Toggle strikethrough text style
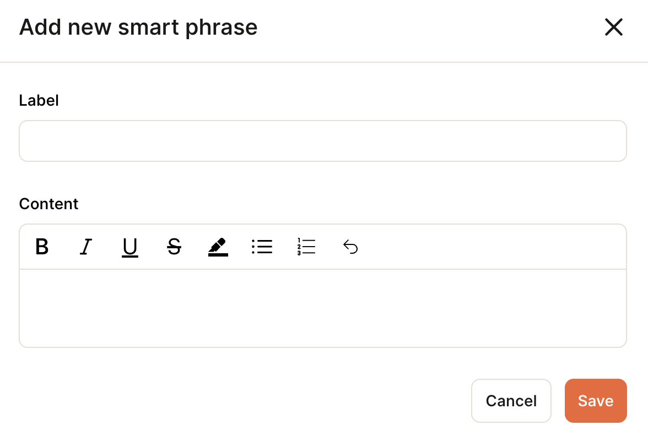 tap(174, 247)
